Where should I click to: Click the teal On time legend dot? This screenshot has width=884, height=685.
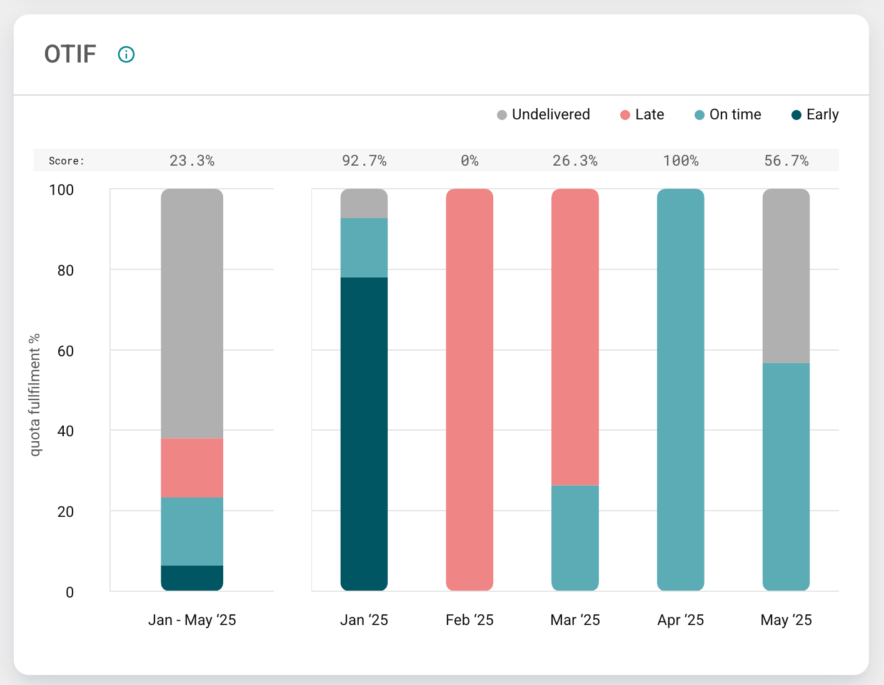click(698, 114)
